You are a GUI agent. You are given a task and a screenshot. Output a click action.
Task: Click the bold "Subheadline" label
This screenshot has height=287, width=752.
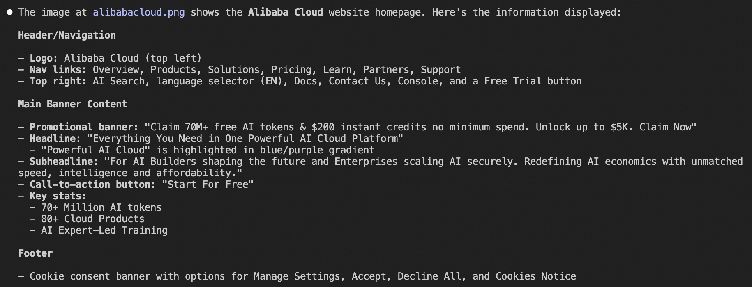coord(61,162)
